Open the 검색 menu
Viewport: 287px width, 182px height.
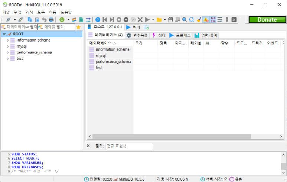(x=29, y=12)
